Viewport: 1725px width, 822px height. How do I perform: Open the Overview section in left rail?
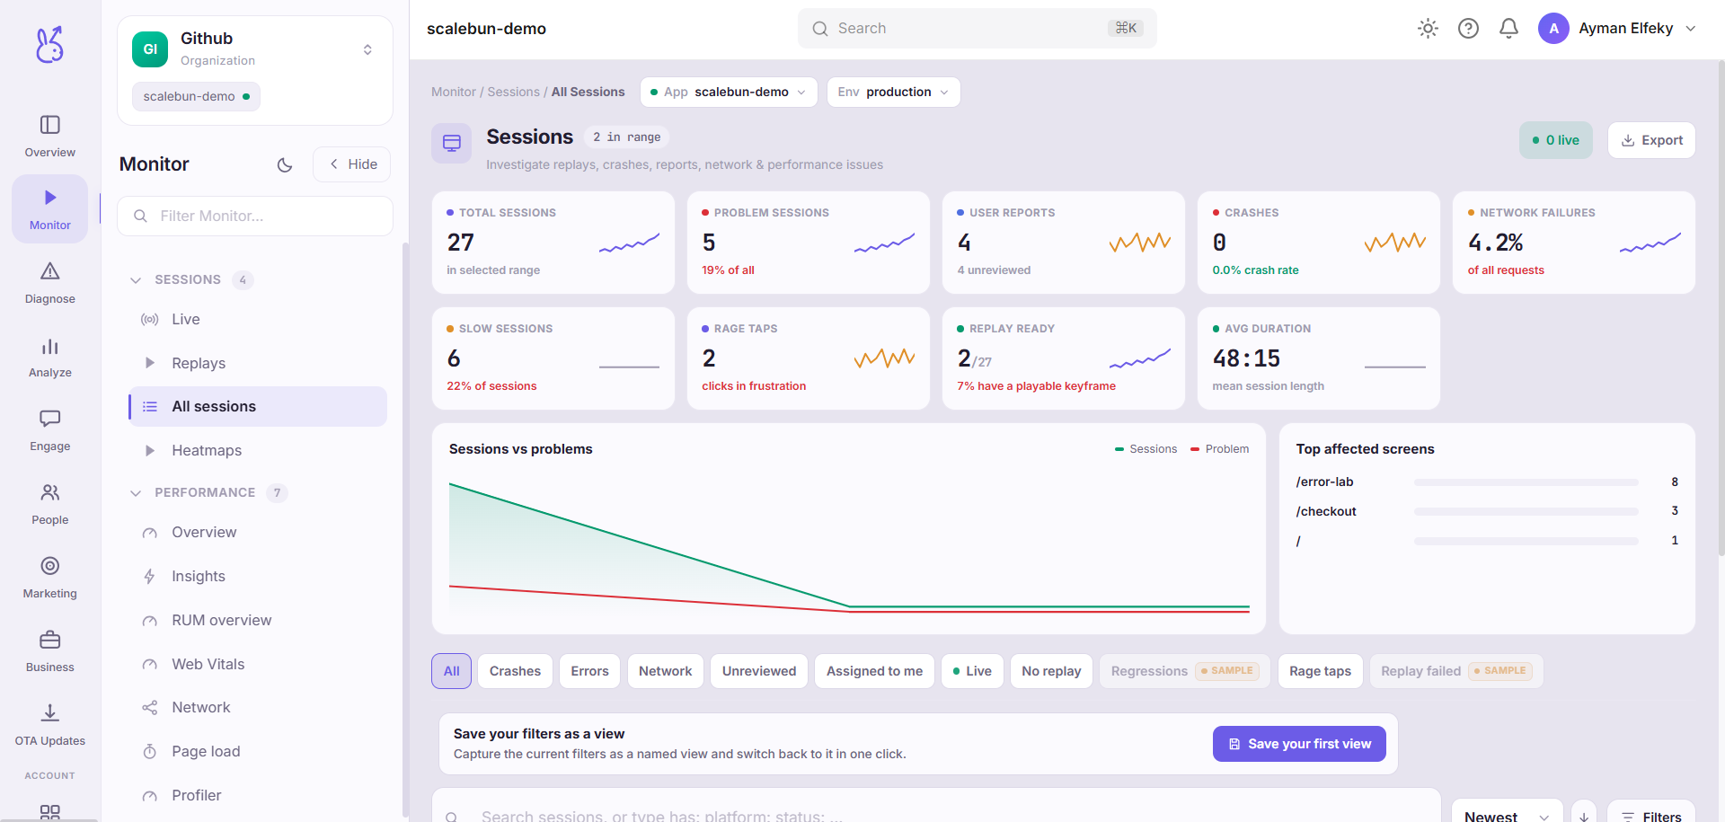click(x=50, y=137)
